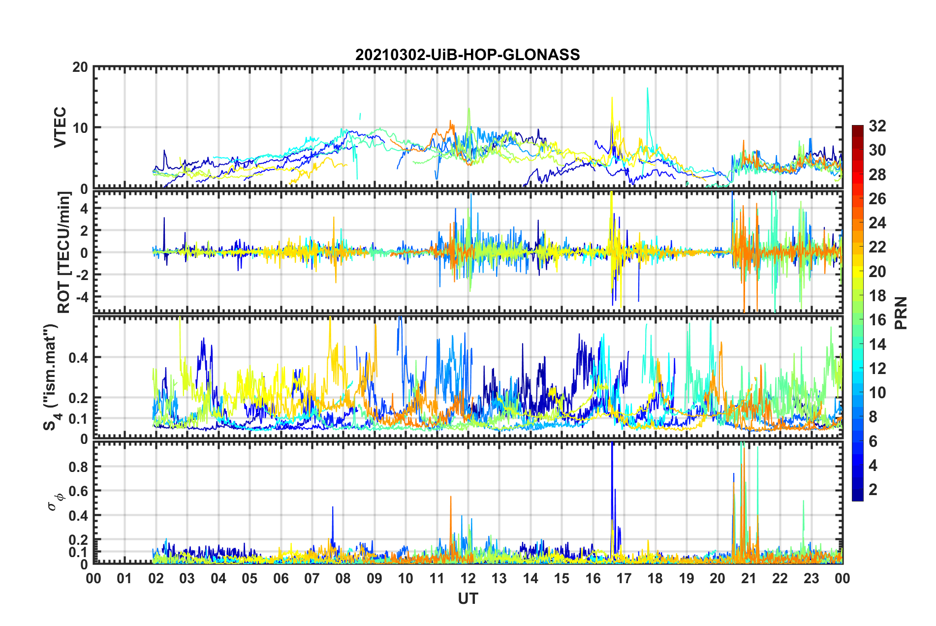Click hour tick 23 on UT axis

coord(811,578)
